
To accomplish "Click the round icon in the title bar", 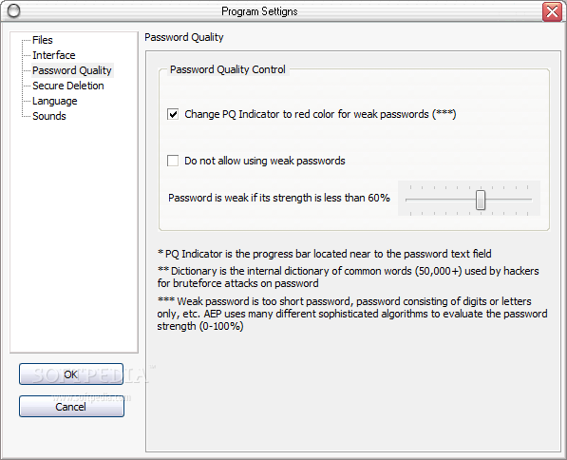I will click(x=13, y=11).
